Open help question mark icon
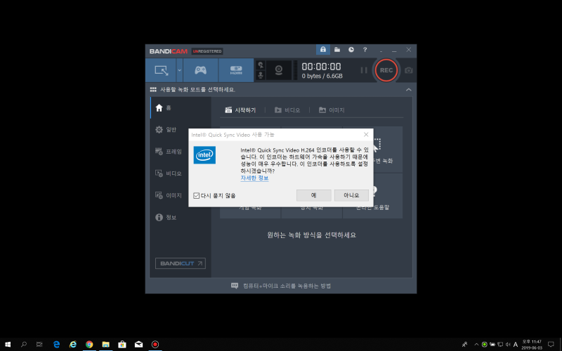The image size is (562, 351). pyautogui.click(x=365, y=50)
